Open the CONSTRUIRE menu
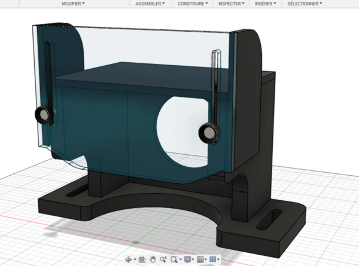Viewport: 359px width, 266px height. 192,3
